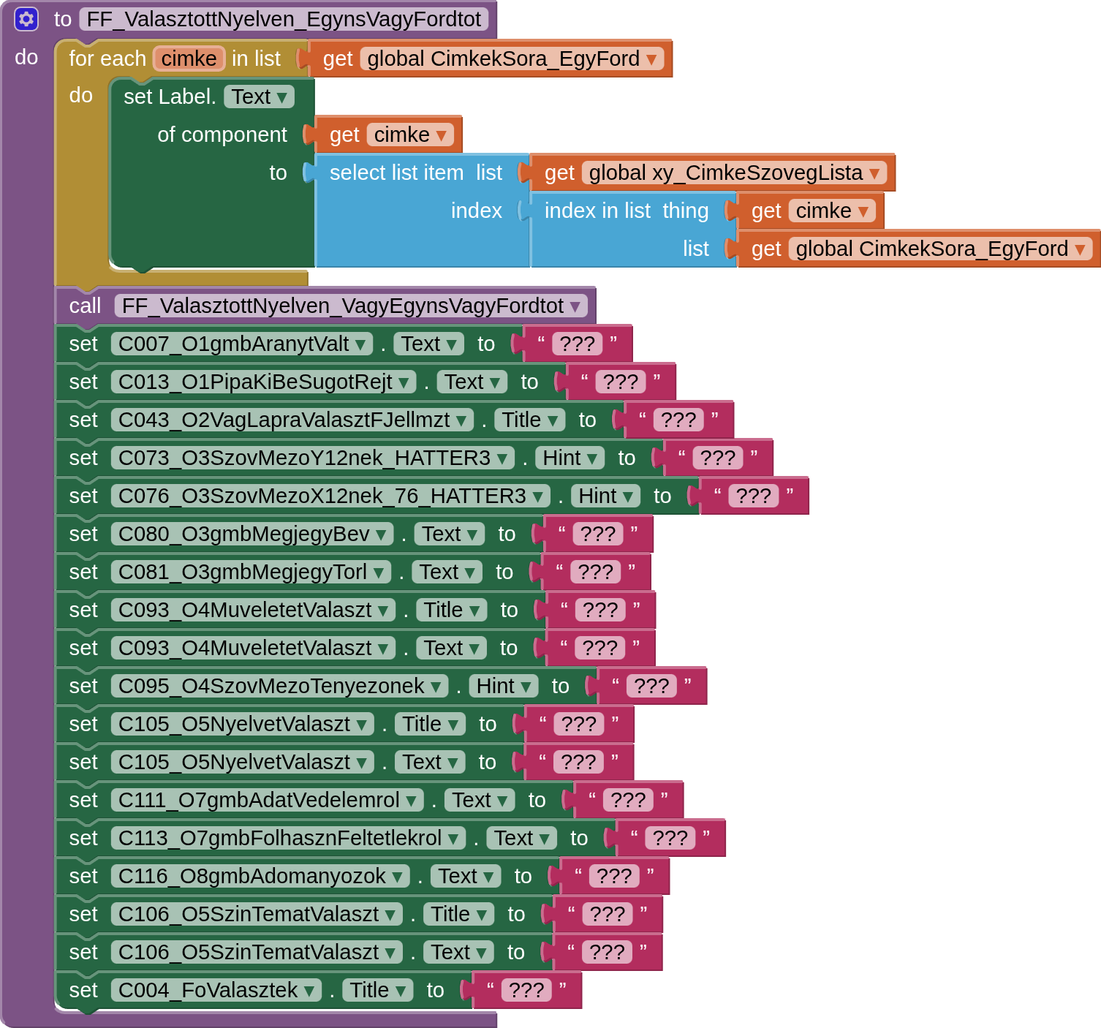The image size is (1101, 1028).
Task: Click the 'index in list' block
Action: [x=597, y=211]
